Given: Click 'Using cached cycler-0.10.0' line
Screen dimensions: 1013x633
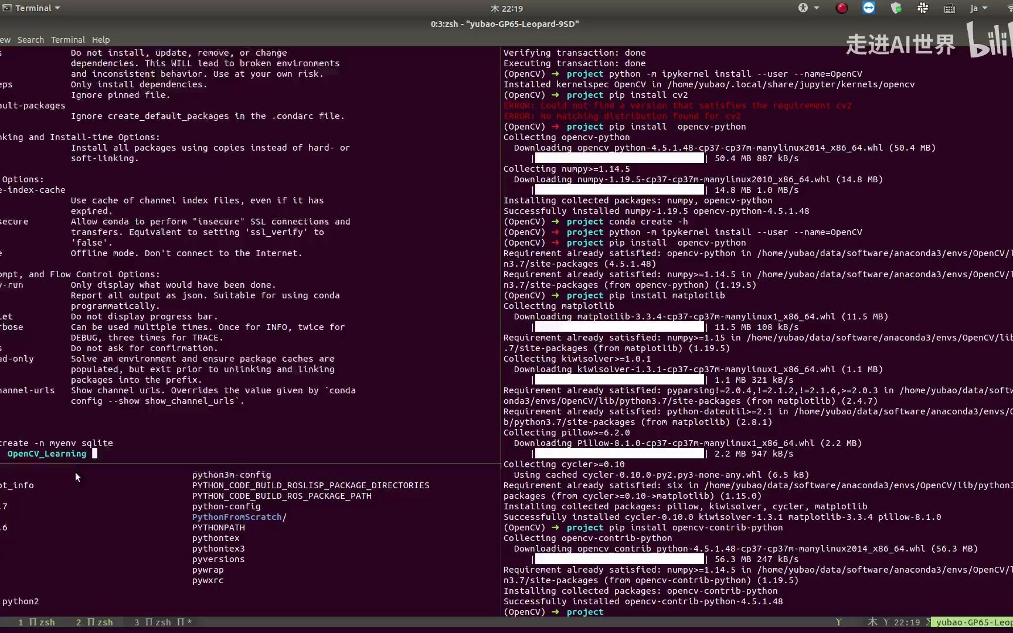Looking at the screenshot, I should point(662,475).
